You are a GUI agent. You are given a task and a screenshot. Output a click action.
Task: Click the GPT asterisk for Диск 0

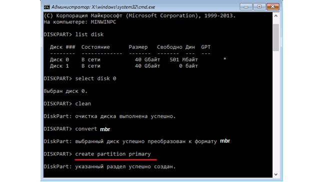(x=224, y=59)
